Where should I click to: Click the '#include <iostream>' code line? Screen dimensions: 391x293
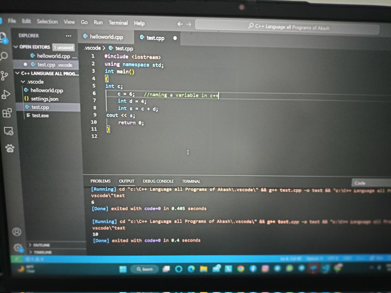click(133, 57)
